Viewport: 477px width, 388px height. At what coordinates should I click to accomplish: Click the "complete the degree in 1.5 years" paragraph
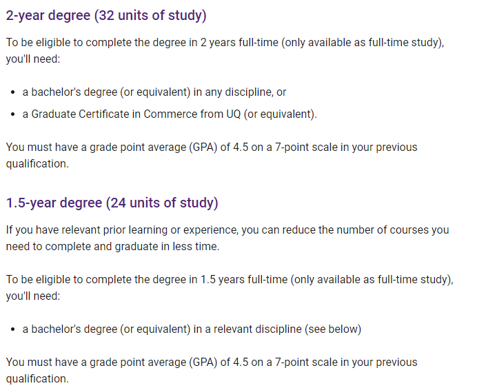pyautogui.click(x=230, y=287)
